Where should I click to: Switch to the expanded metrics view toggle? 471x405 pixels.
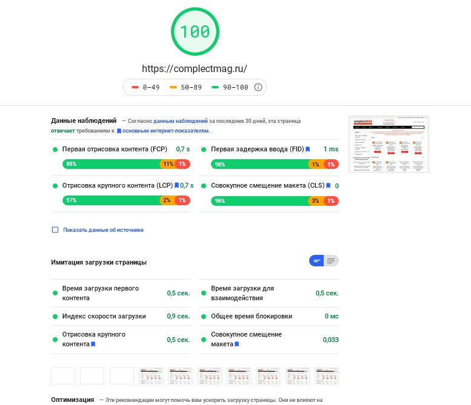click(331, 261)
